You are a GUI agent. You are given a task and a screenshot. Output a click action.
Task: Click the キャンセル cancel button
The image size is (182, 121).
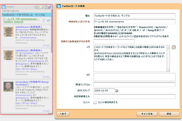(x=146, y=114)
